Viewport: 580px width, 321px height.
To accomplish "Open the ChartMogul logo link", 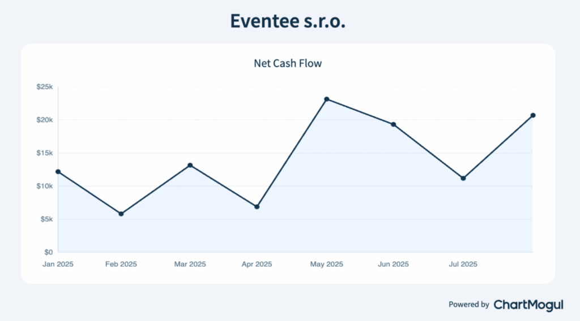I will click(x=528, y=305).
